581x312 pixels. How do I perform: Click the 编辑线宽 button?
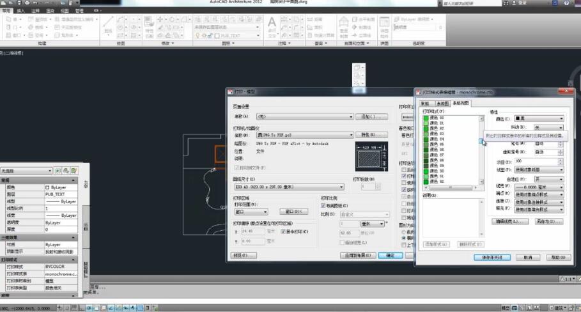tap(509, 221)
